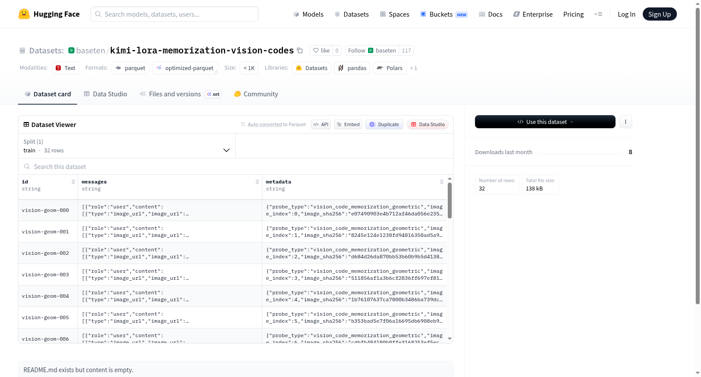Select the Text modality tag
Image resolution: width=701 pixels, height=377 pixels.
click(x=65, y=68)
